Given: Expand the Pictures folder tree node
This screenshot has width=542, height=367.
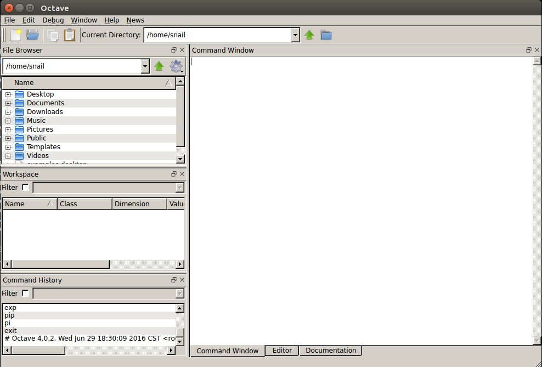Looking at the screenshot, I should pyautogui.click(x=8, y=129).
